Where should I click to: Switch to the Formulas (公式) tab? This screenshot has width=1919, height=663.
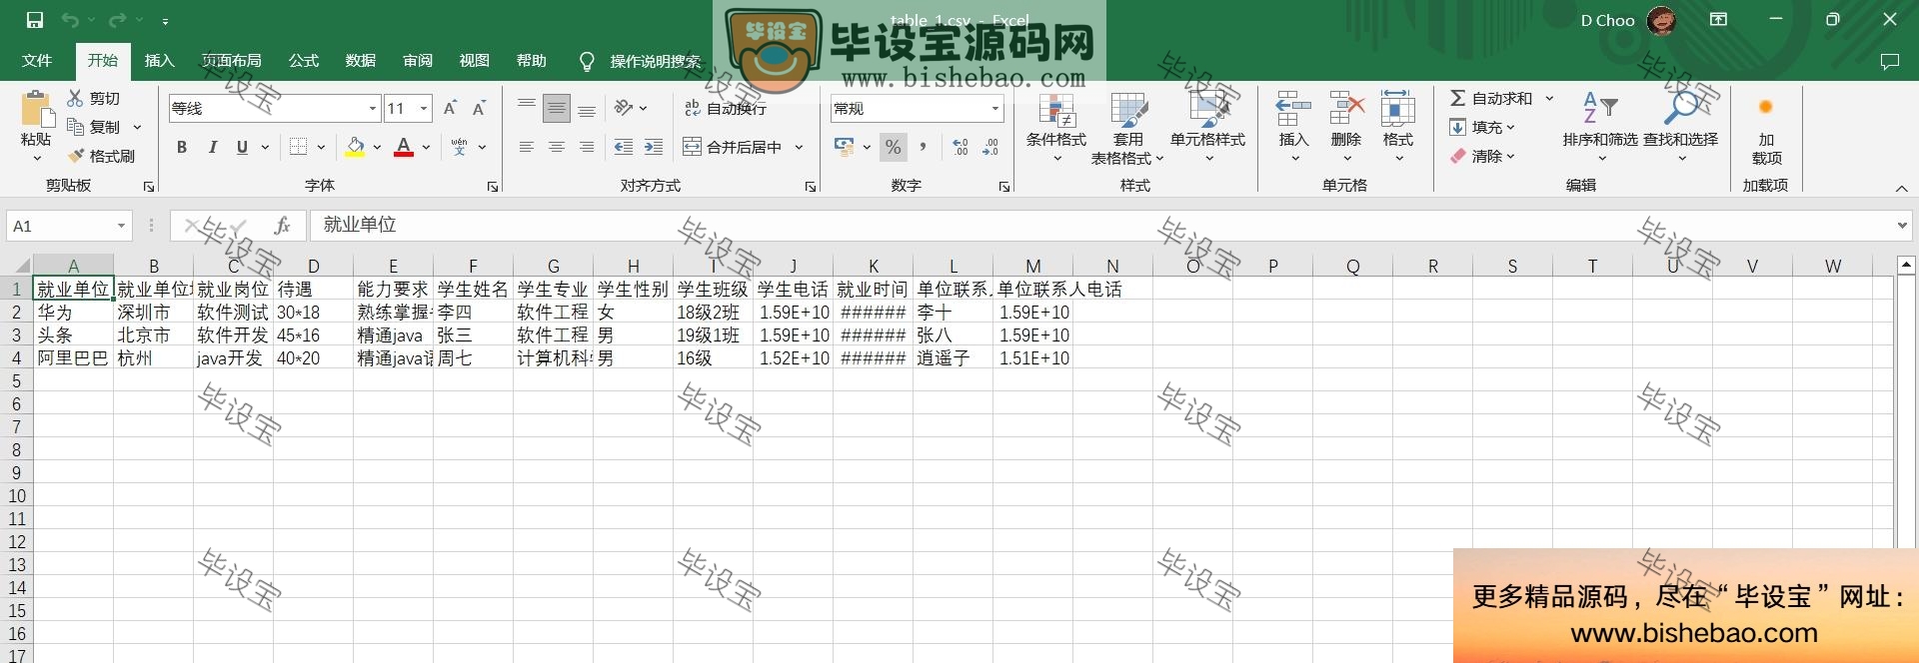coord(304,61)
